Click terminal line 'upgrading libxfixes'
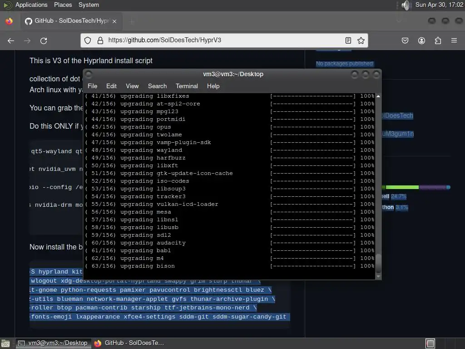This screenshot has height=349, width=465. click(x=154, y=96)
